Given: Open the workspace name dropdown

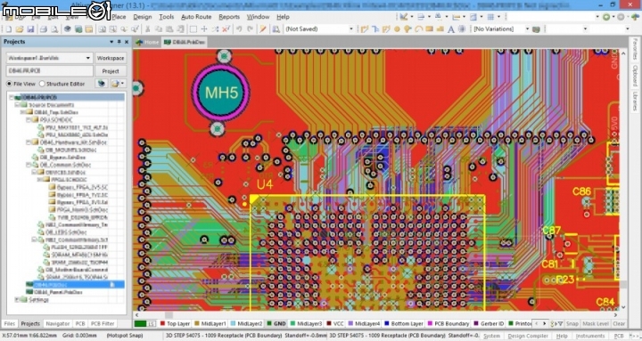Looking at the screenshot, I should coord(88,58).
